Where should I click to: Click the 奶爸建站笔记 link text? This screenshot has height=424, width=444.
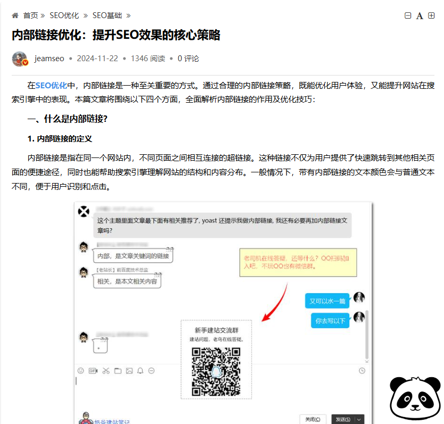click(x=112, y=422)
